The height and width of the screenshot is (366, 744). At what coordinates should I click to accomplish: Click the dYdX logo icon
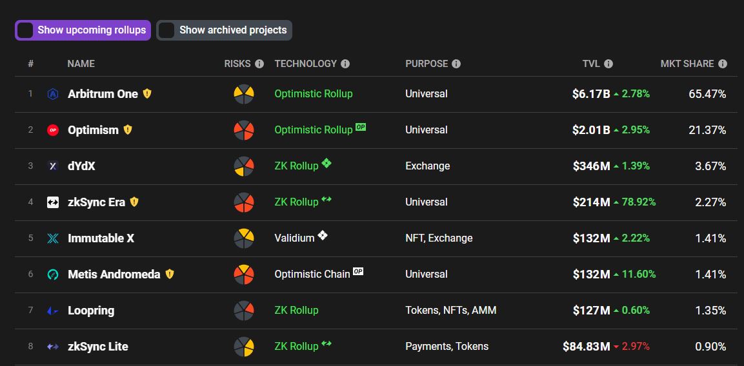pos(53,166)
